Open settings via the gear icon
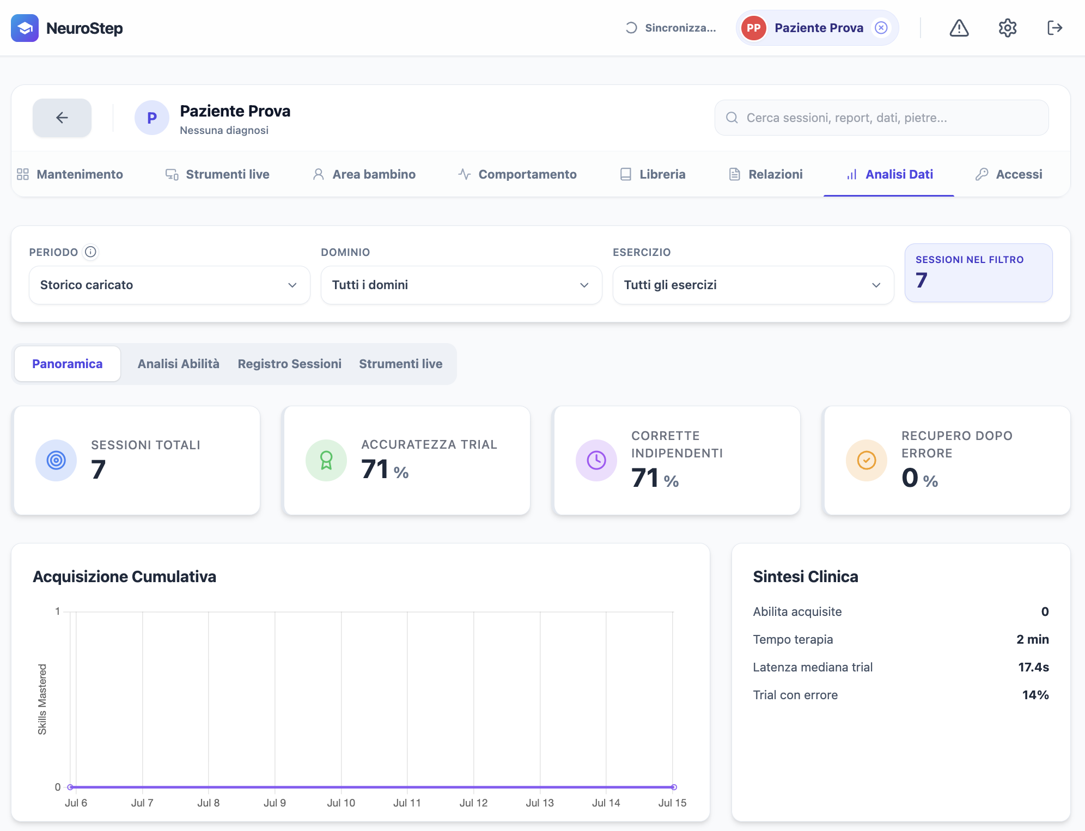The image size is (1085, 831). pyautogui.click(x=1007, y=28)
